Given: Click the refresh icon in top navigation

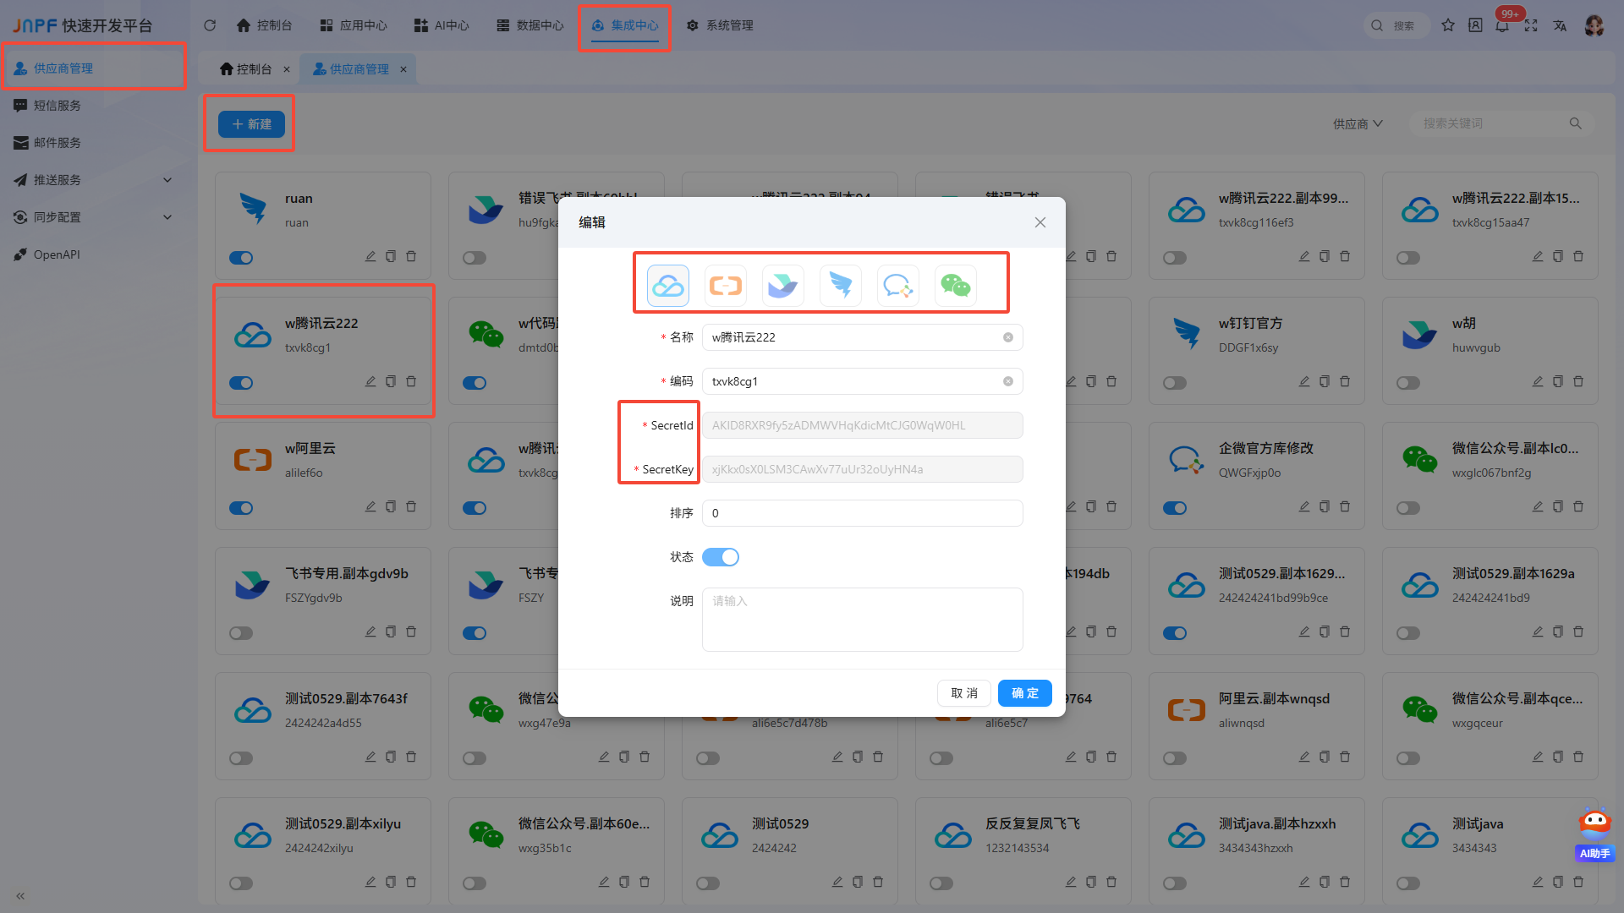Looking at the screenshot, I should (x=210, y=25).
